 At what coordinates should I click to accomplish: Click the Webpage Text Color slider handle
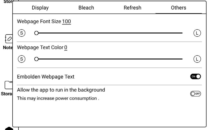coord(37,59)
